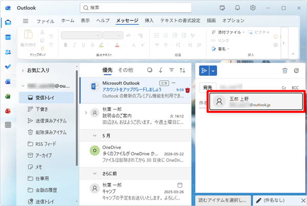This screenshot has width=307, height=206.
Task: Switch to the 表示 tab
Action: (85, 20)
